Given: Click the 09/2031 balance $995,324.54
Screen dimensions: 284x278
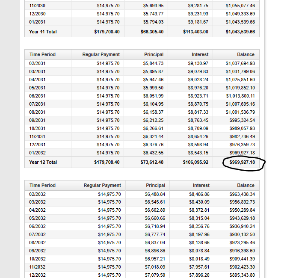Looking at the screenshot, I should (x=242, y=121).
